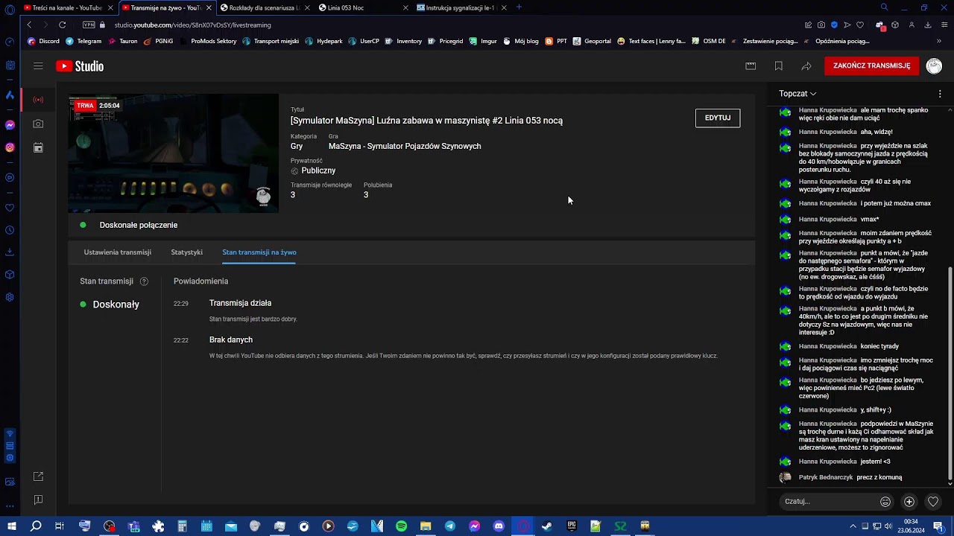This screenshot has height=536, width=954.
Task: Click MaSzyna - Symulator Pojazdów Szynowych game name
Action: [x=405, y=147]
